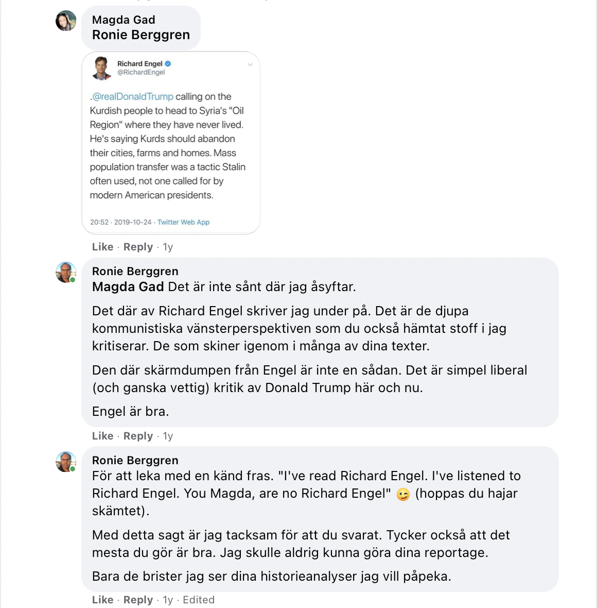
Task: Click the verified badge next to Richard Engel
Action: [168, 63]
